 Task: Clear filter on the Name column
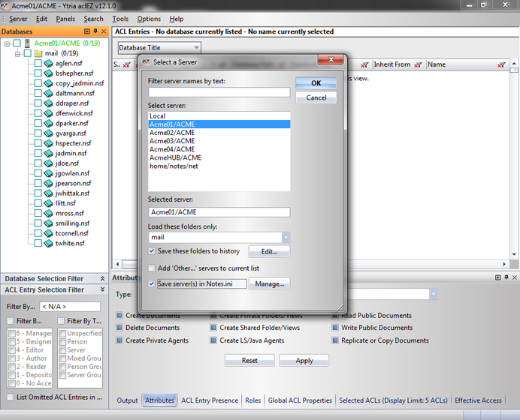[x=501, y=64]
